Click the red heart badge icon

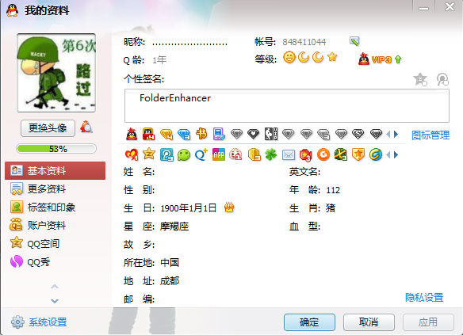tap(132, 154)
